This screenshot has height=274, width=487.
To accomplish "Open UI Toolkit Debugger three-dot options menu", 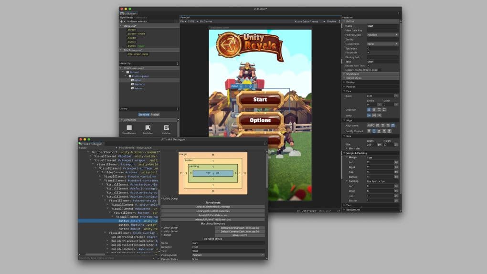I will tap(265, 144).
